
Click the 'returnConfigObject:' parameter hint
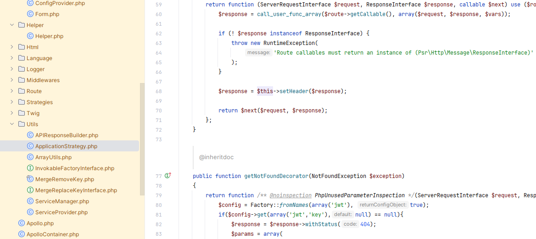point(383,205)
